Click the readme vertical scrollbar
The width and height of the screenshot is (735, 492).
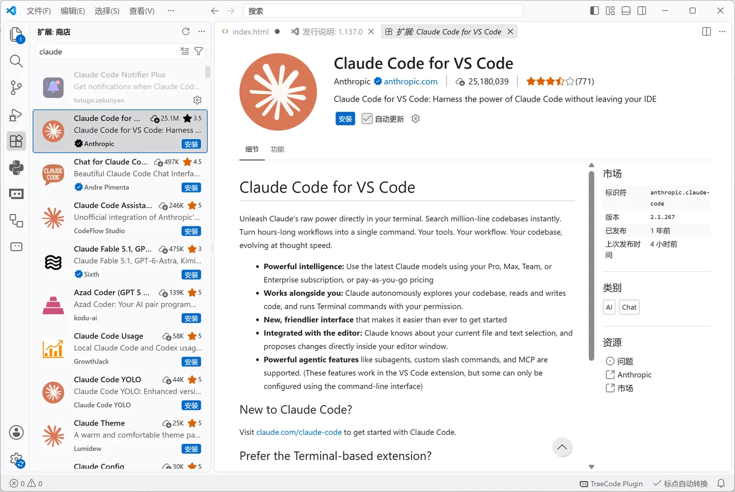(x=592, y=265)
